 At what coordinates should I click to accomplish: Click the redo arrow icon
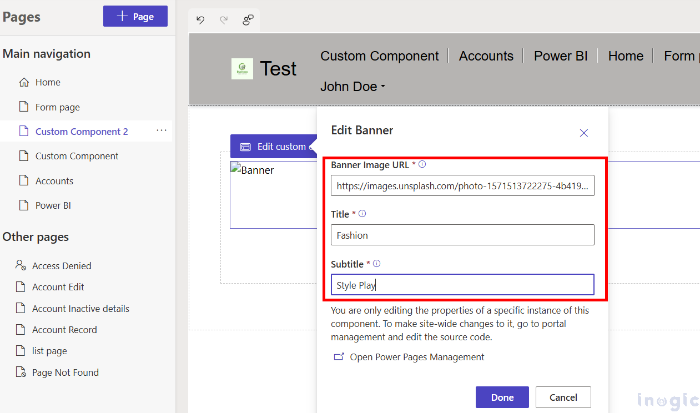[x=224, y=20]
